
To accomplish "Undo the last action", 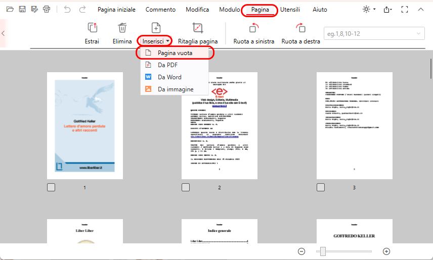I will point(67,10).
